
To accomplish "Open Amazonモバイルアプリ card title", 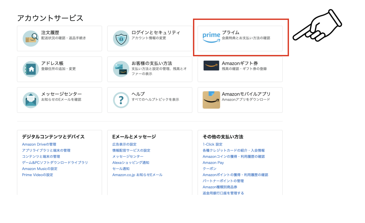I will (246, 94).
